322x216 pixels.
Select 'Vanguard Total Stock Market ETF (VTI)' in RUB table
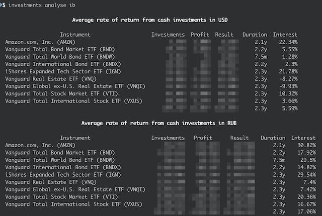[61, 197]
